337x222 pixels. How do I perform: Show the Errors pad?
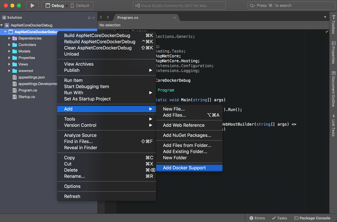(257, 218)
